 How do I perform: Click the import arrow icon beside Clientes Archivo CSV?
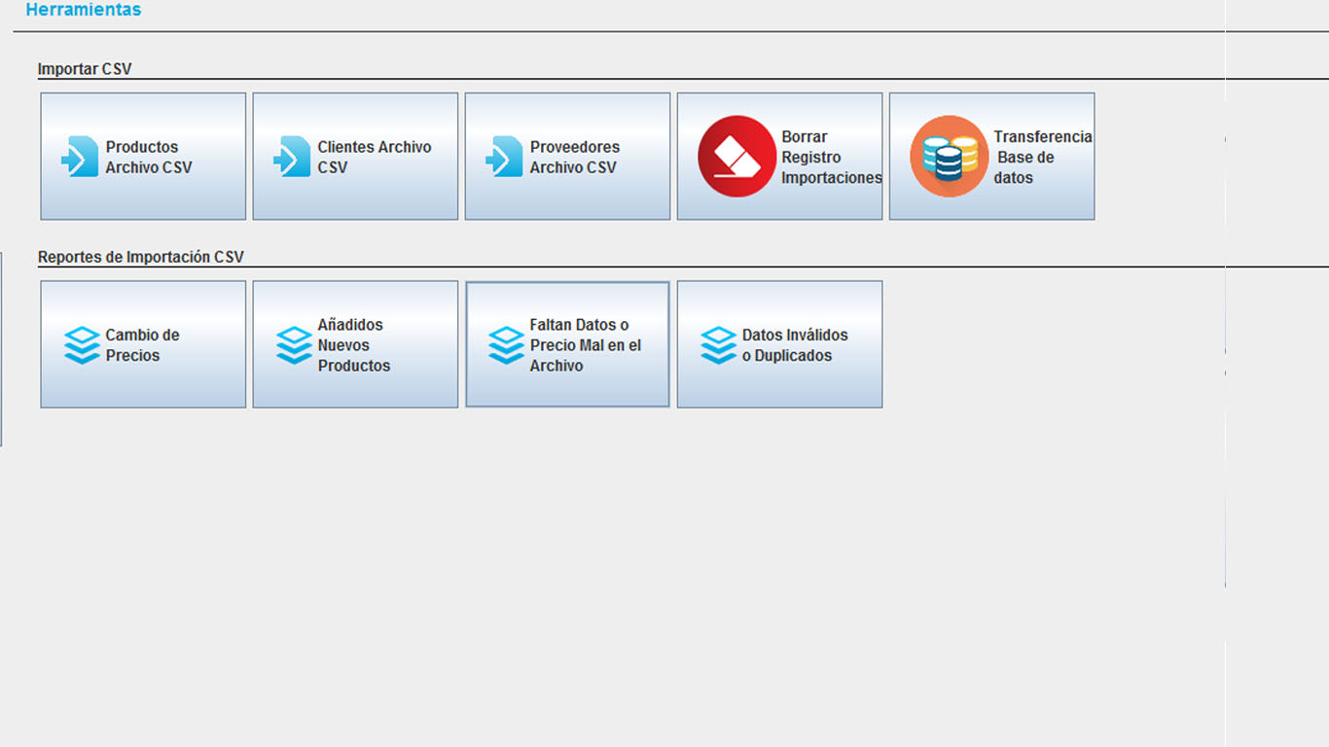coord(292,157)
